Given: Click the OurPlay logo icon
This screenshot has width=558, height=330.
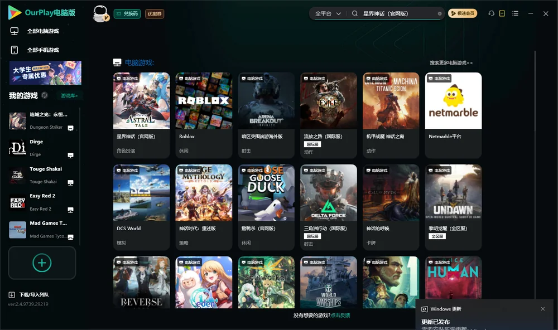Looking at the screenshot, I should coord(15,13).
